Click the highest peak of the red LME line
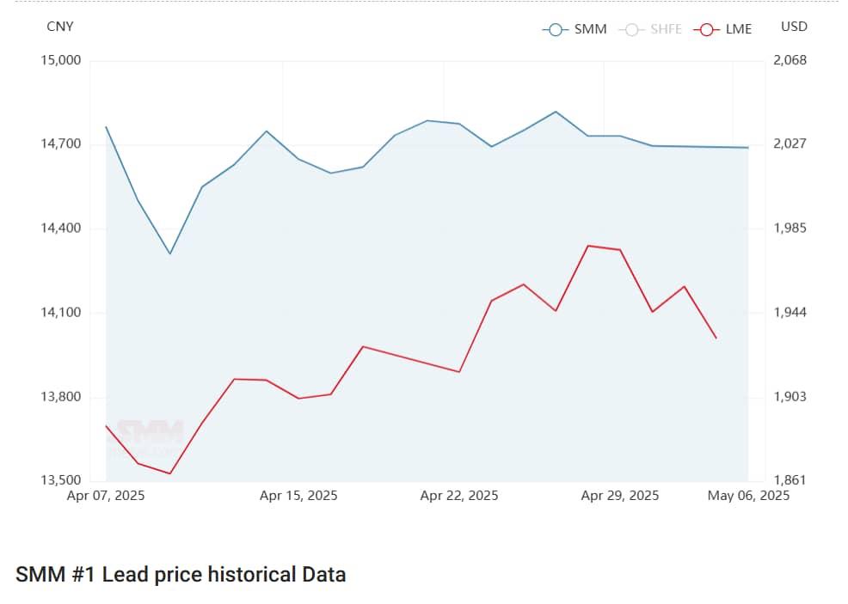Viewport: 848px width, 604px height. (x=587, y=246)
